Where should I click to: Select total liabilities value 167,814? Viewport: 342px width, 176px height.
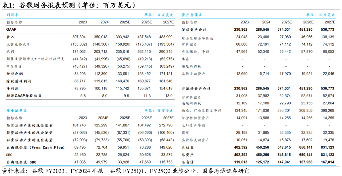[x=327, y=162]
